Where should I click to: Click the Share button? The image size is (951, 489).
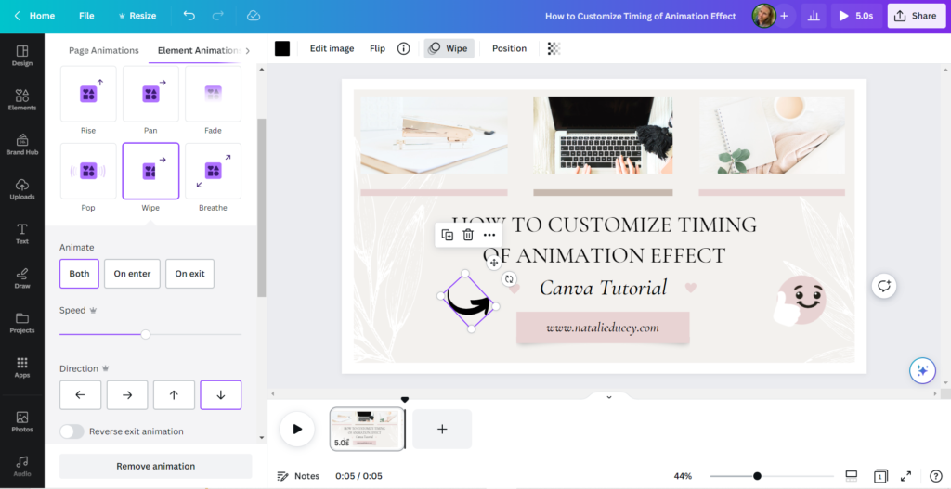pos(916,16)
